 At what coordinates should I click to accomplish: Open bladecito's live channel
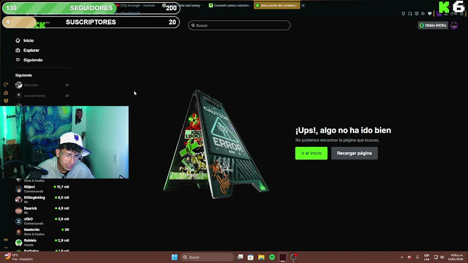(x=42, y=232)
